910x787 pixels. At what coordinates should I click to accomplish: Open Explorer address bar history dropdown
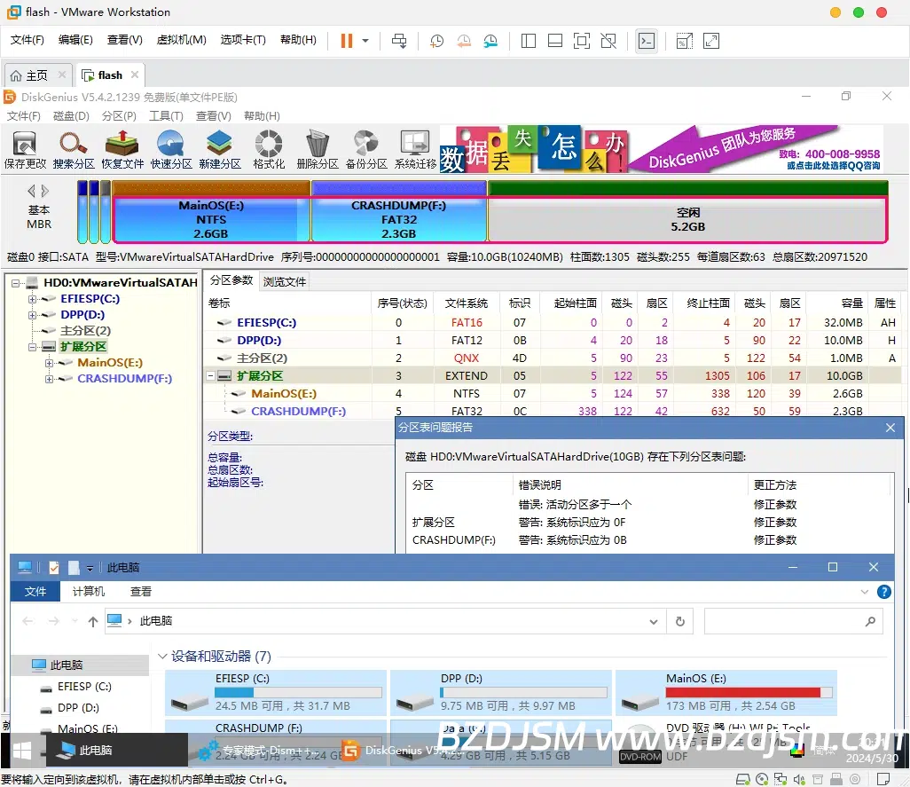[654, 622]
